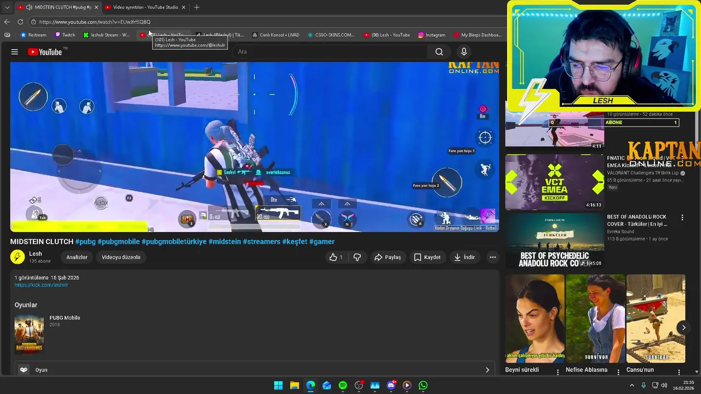Viewport: 701px width, 394px height.
Task: Open Windows Start menu
Action: pos(278,385)
